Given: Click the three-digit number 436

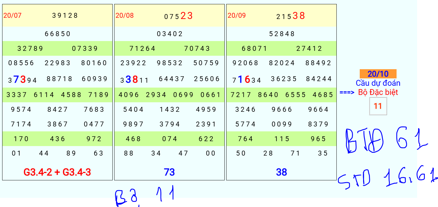Looking at the screenshot, I should [58, 139].
